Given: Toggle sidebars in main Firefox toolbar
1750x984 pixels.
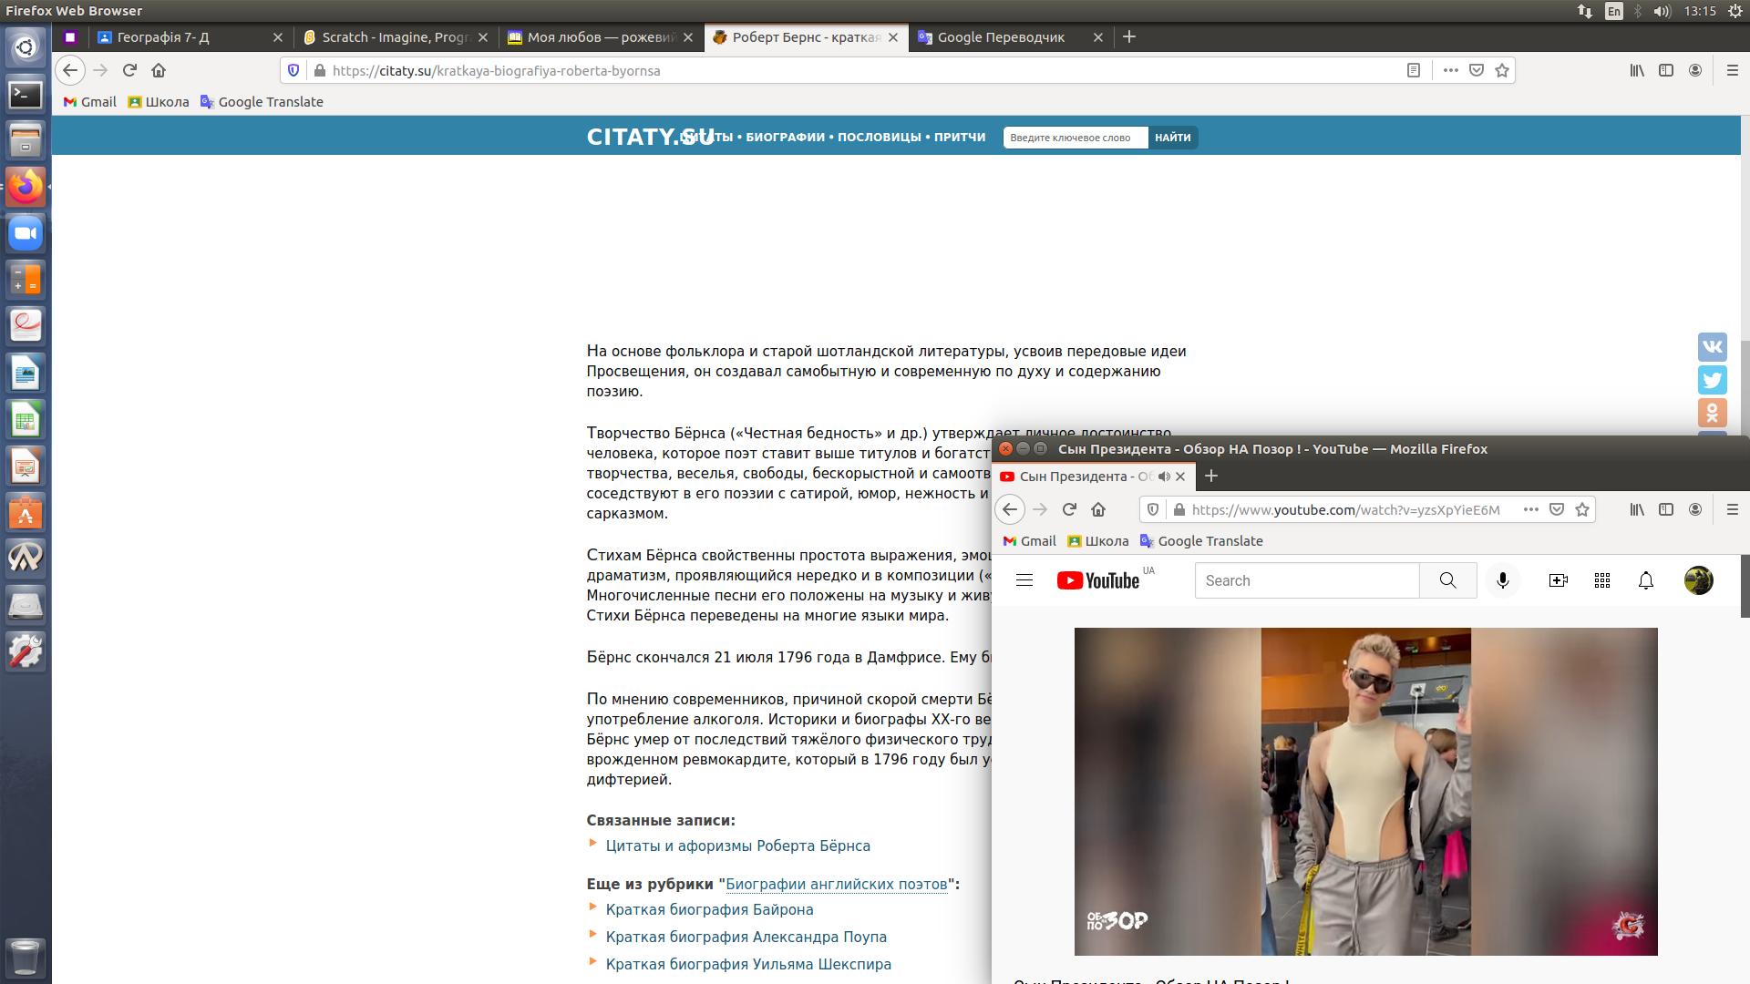Looking at the screenshot, I should 1666,70.
